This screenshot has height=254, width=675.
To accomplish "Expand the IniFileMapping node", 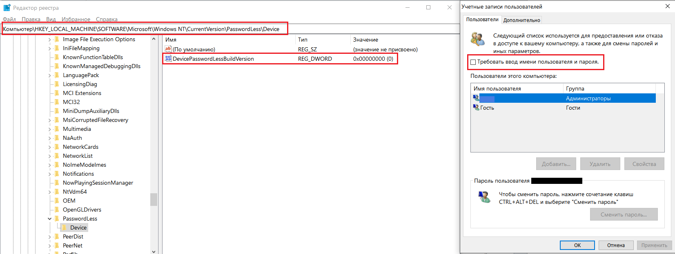I will (x=50, y=48).
